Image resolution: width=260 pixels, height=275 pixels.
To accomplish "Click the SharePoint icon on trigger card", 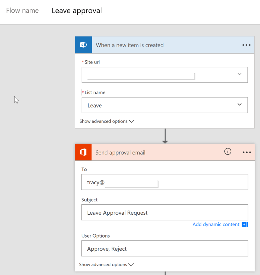I will [84, 45].
